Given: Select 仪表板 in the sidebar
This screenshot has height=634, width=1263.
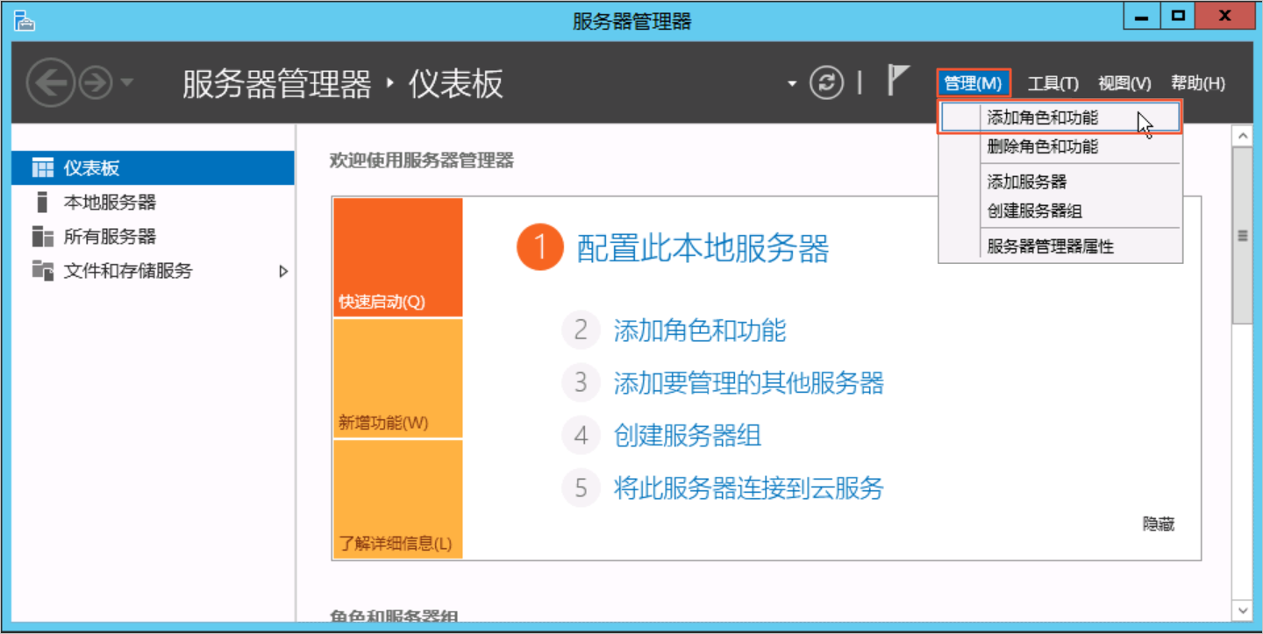Looking at the screenshot, I should pos(153,167).
